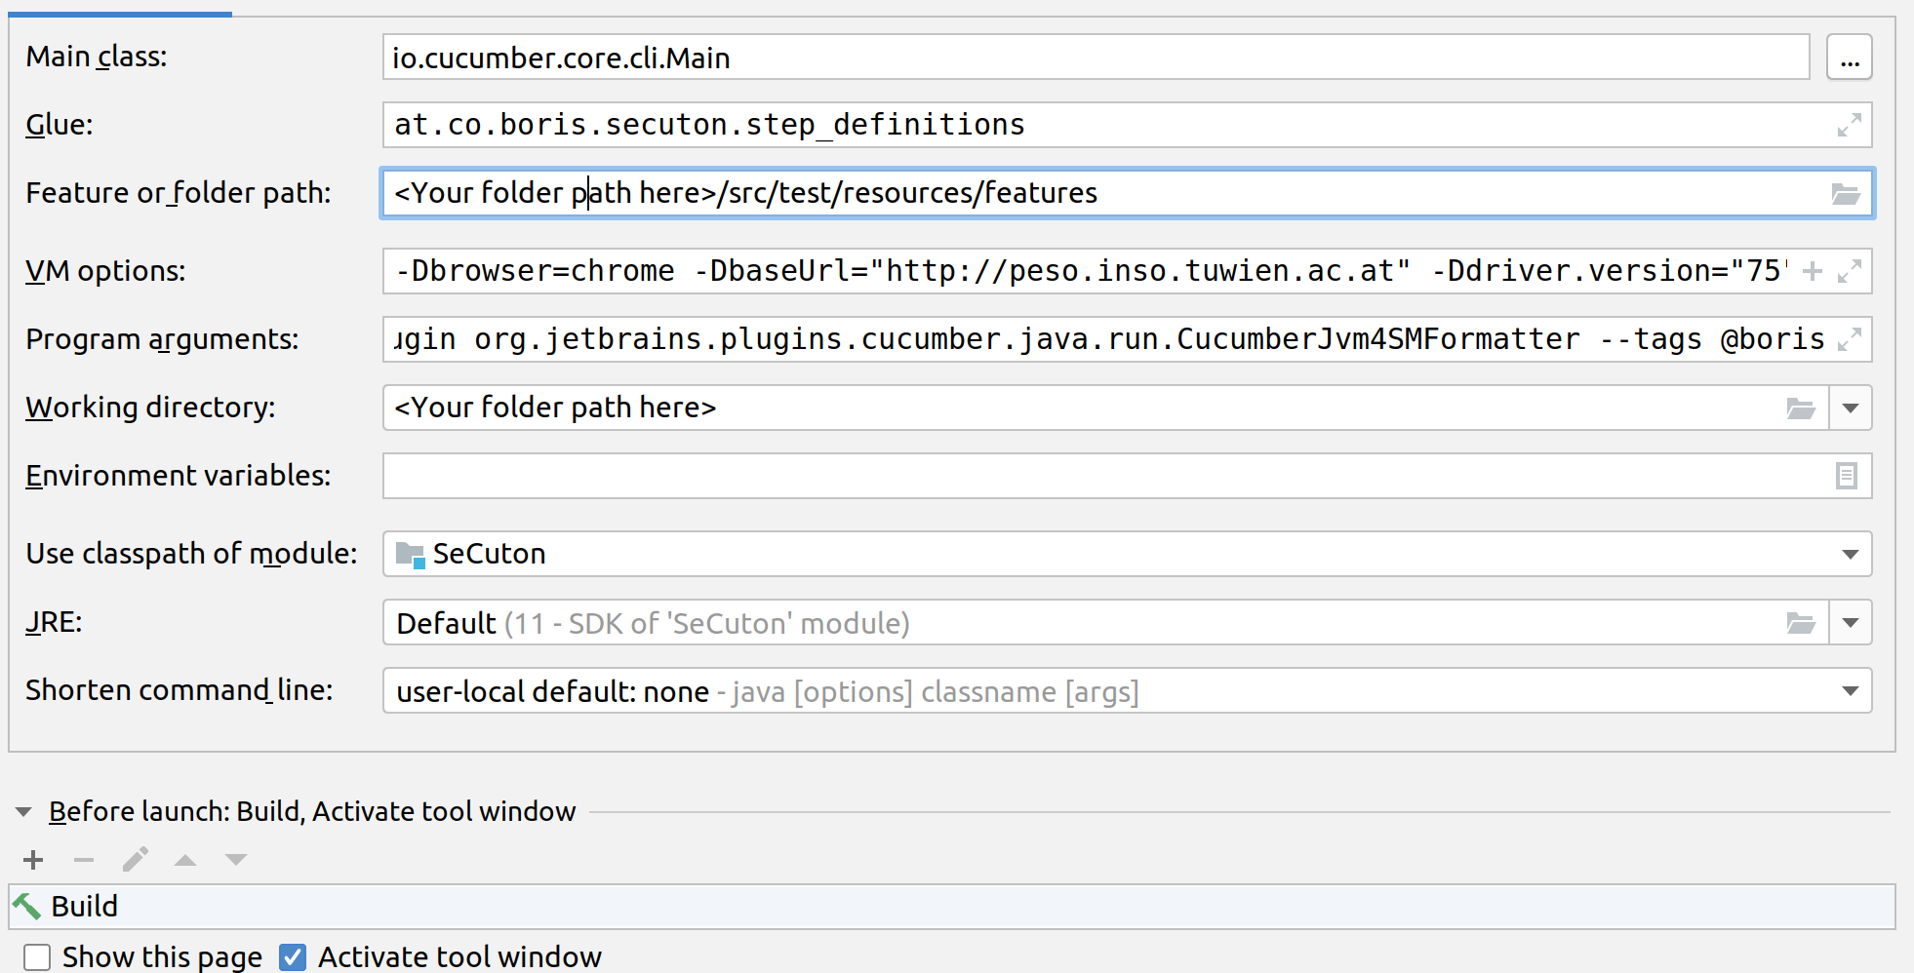Browse for JRE folder
This screenshot has height=973, width=1914.
point(1800,622)
